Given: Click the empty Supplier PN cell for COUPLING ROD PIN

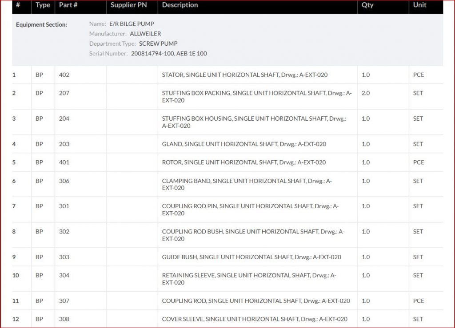Looking at the screenshot, I should click(132, 209).
